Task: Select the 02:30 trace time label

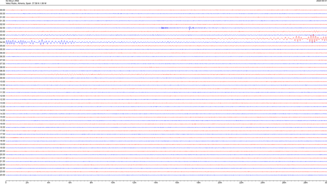Action: pyautogui.click(x=2, y=28)
